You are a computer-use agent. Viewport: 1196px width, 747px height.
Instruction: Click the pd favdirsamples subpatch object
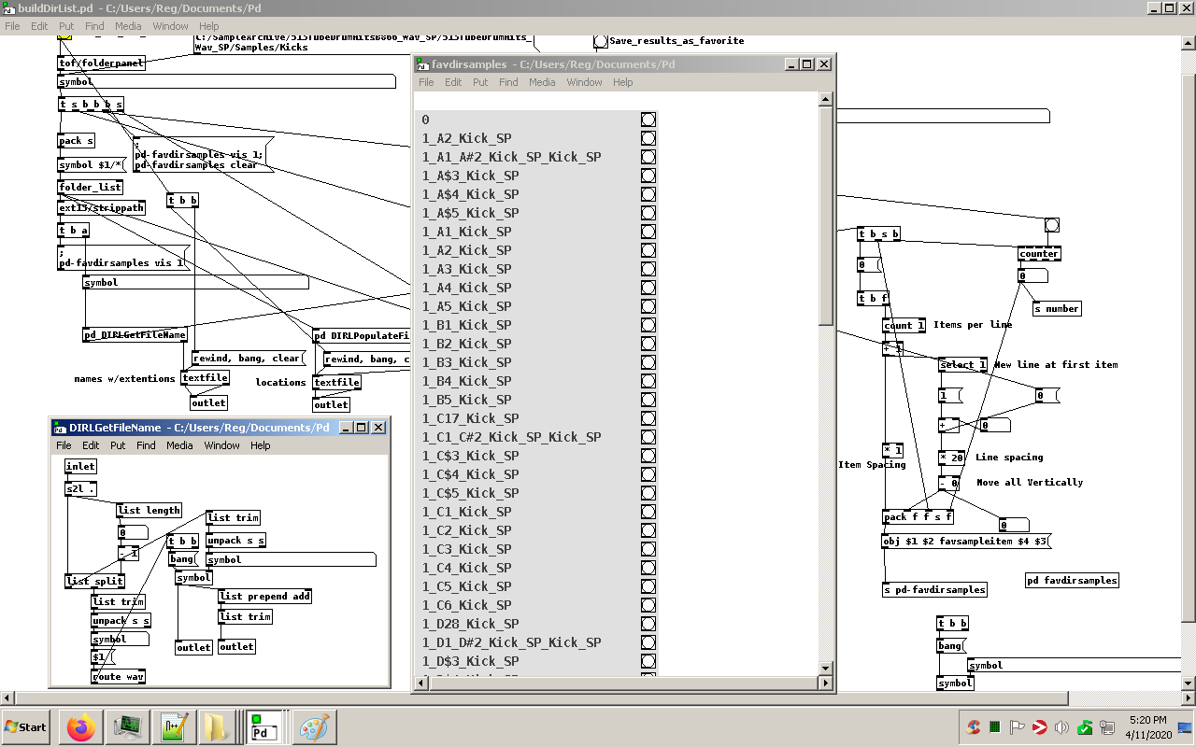click(1072, 580)
